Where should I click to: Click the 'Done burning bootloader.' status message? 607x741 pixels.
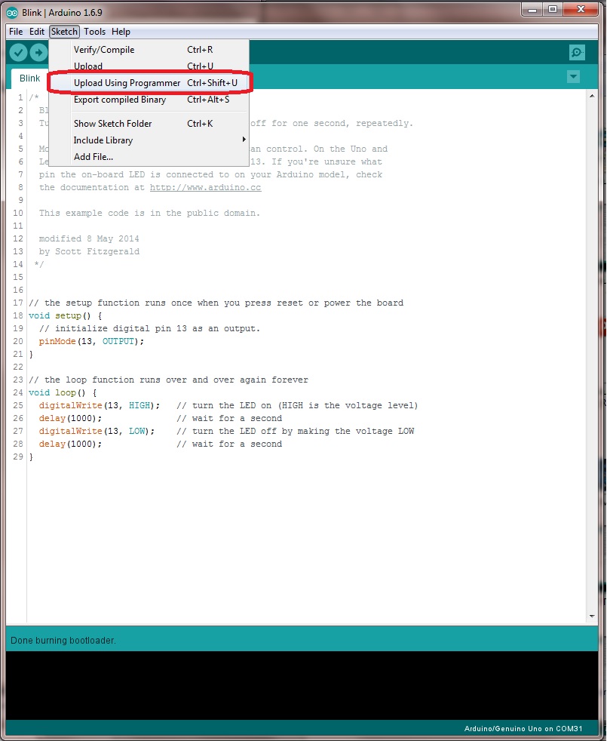pos(63,641)
